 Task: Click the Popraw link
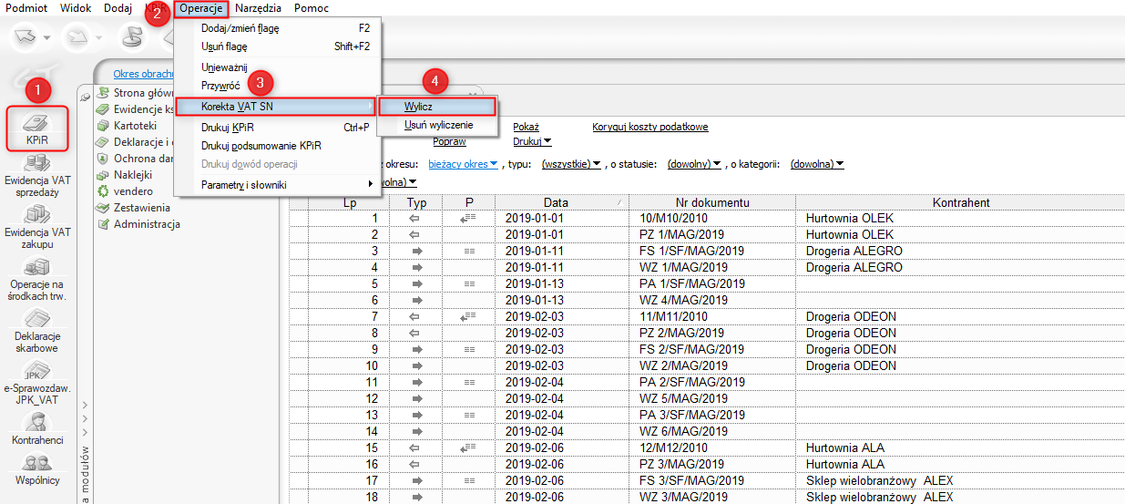(450, 142)
